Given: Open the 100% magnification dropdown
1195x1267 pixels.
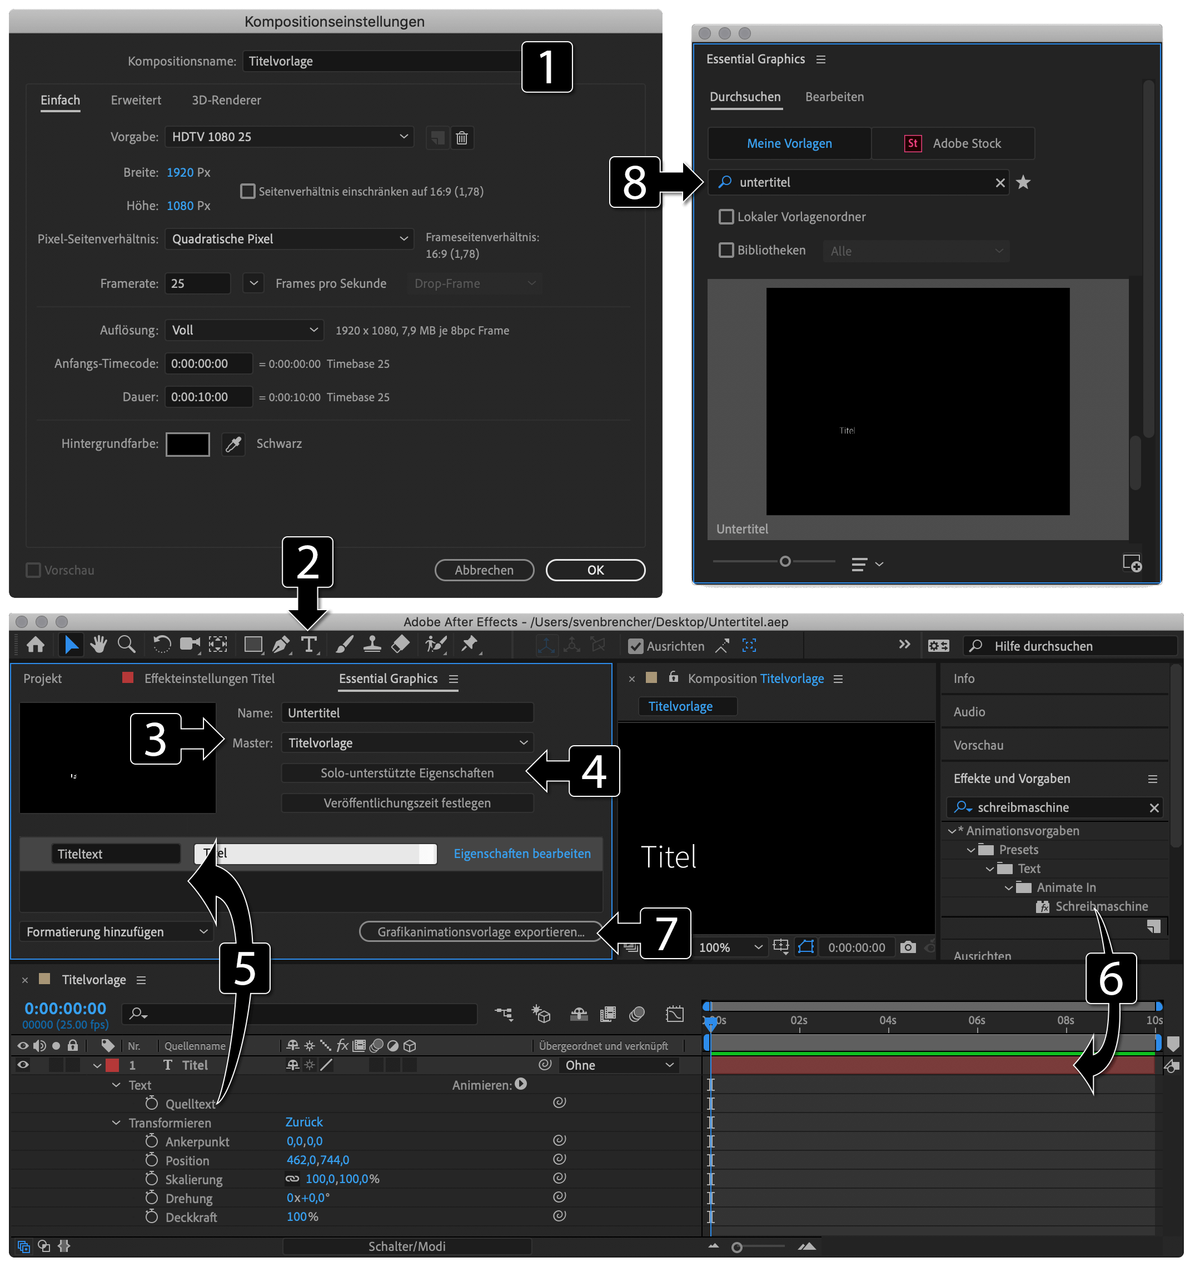Looking at the screenshot, I should 730,947.
